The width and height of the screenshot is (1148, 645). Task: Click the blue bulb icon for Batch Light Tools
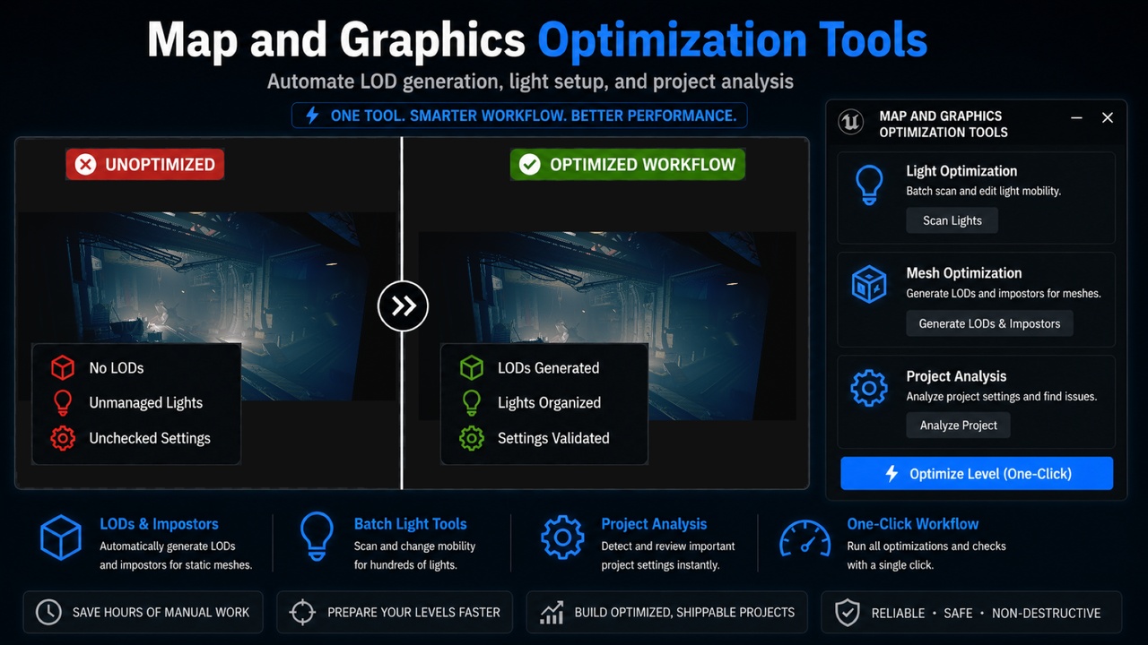pos(317,537)
